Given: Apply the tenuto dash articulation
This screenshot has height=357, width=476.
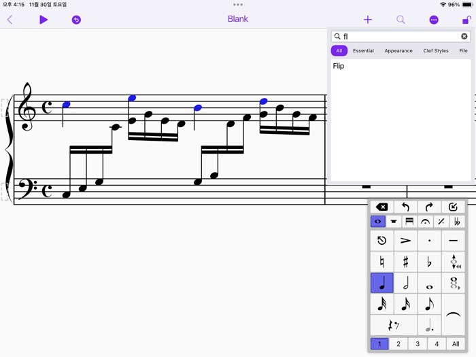Looking at the screenshot, I should click(x=453, y=241).
